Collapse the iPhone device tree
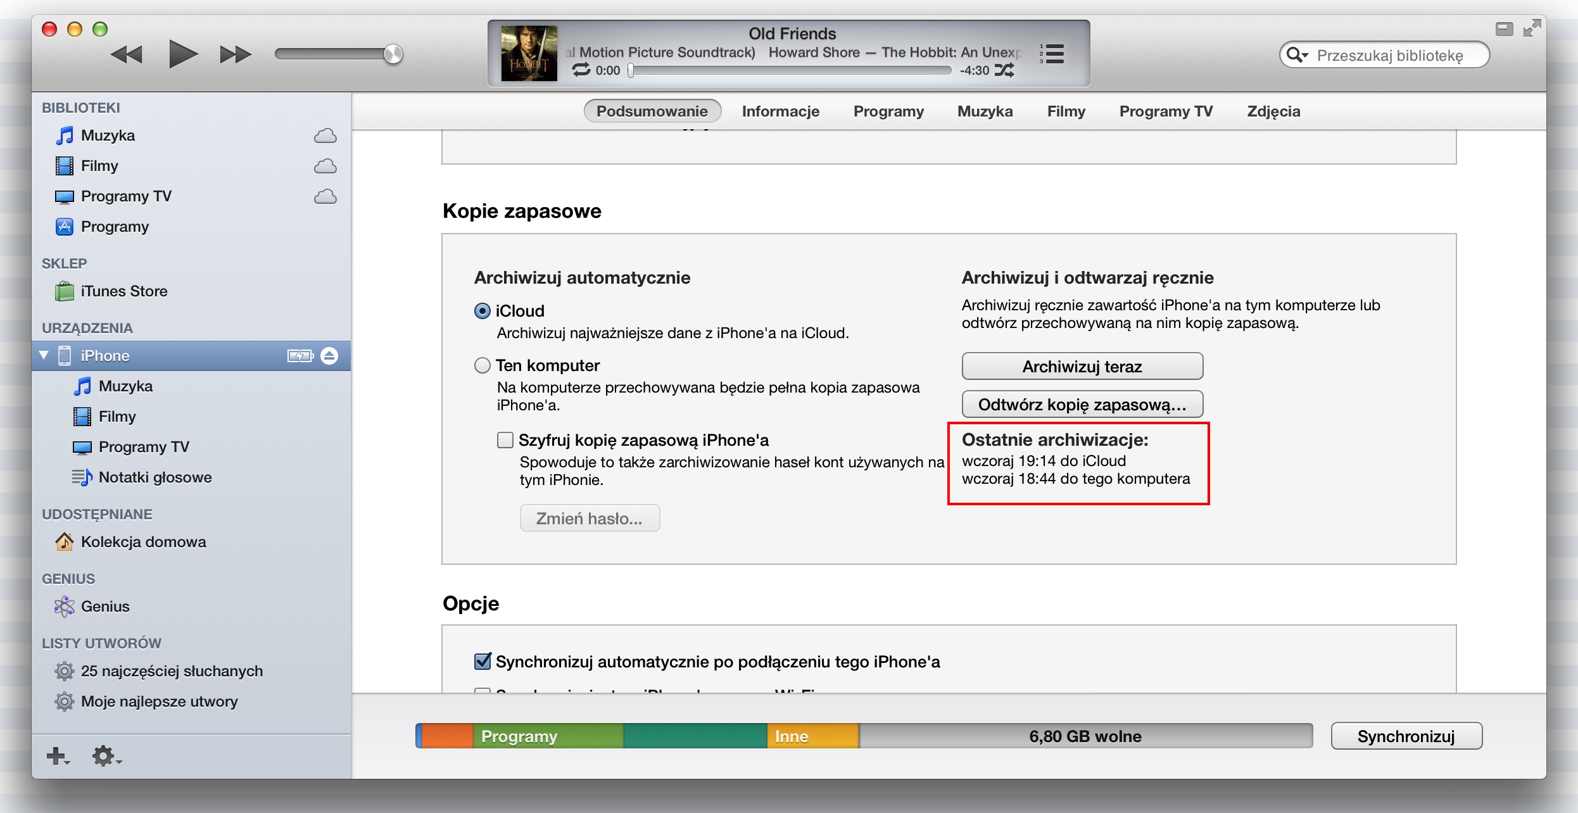 point(44,355)
